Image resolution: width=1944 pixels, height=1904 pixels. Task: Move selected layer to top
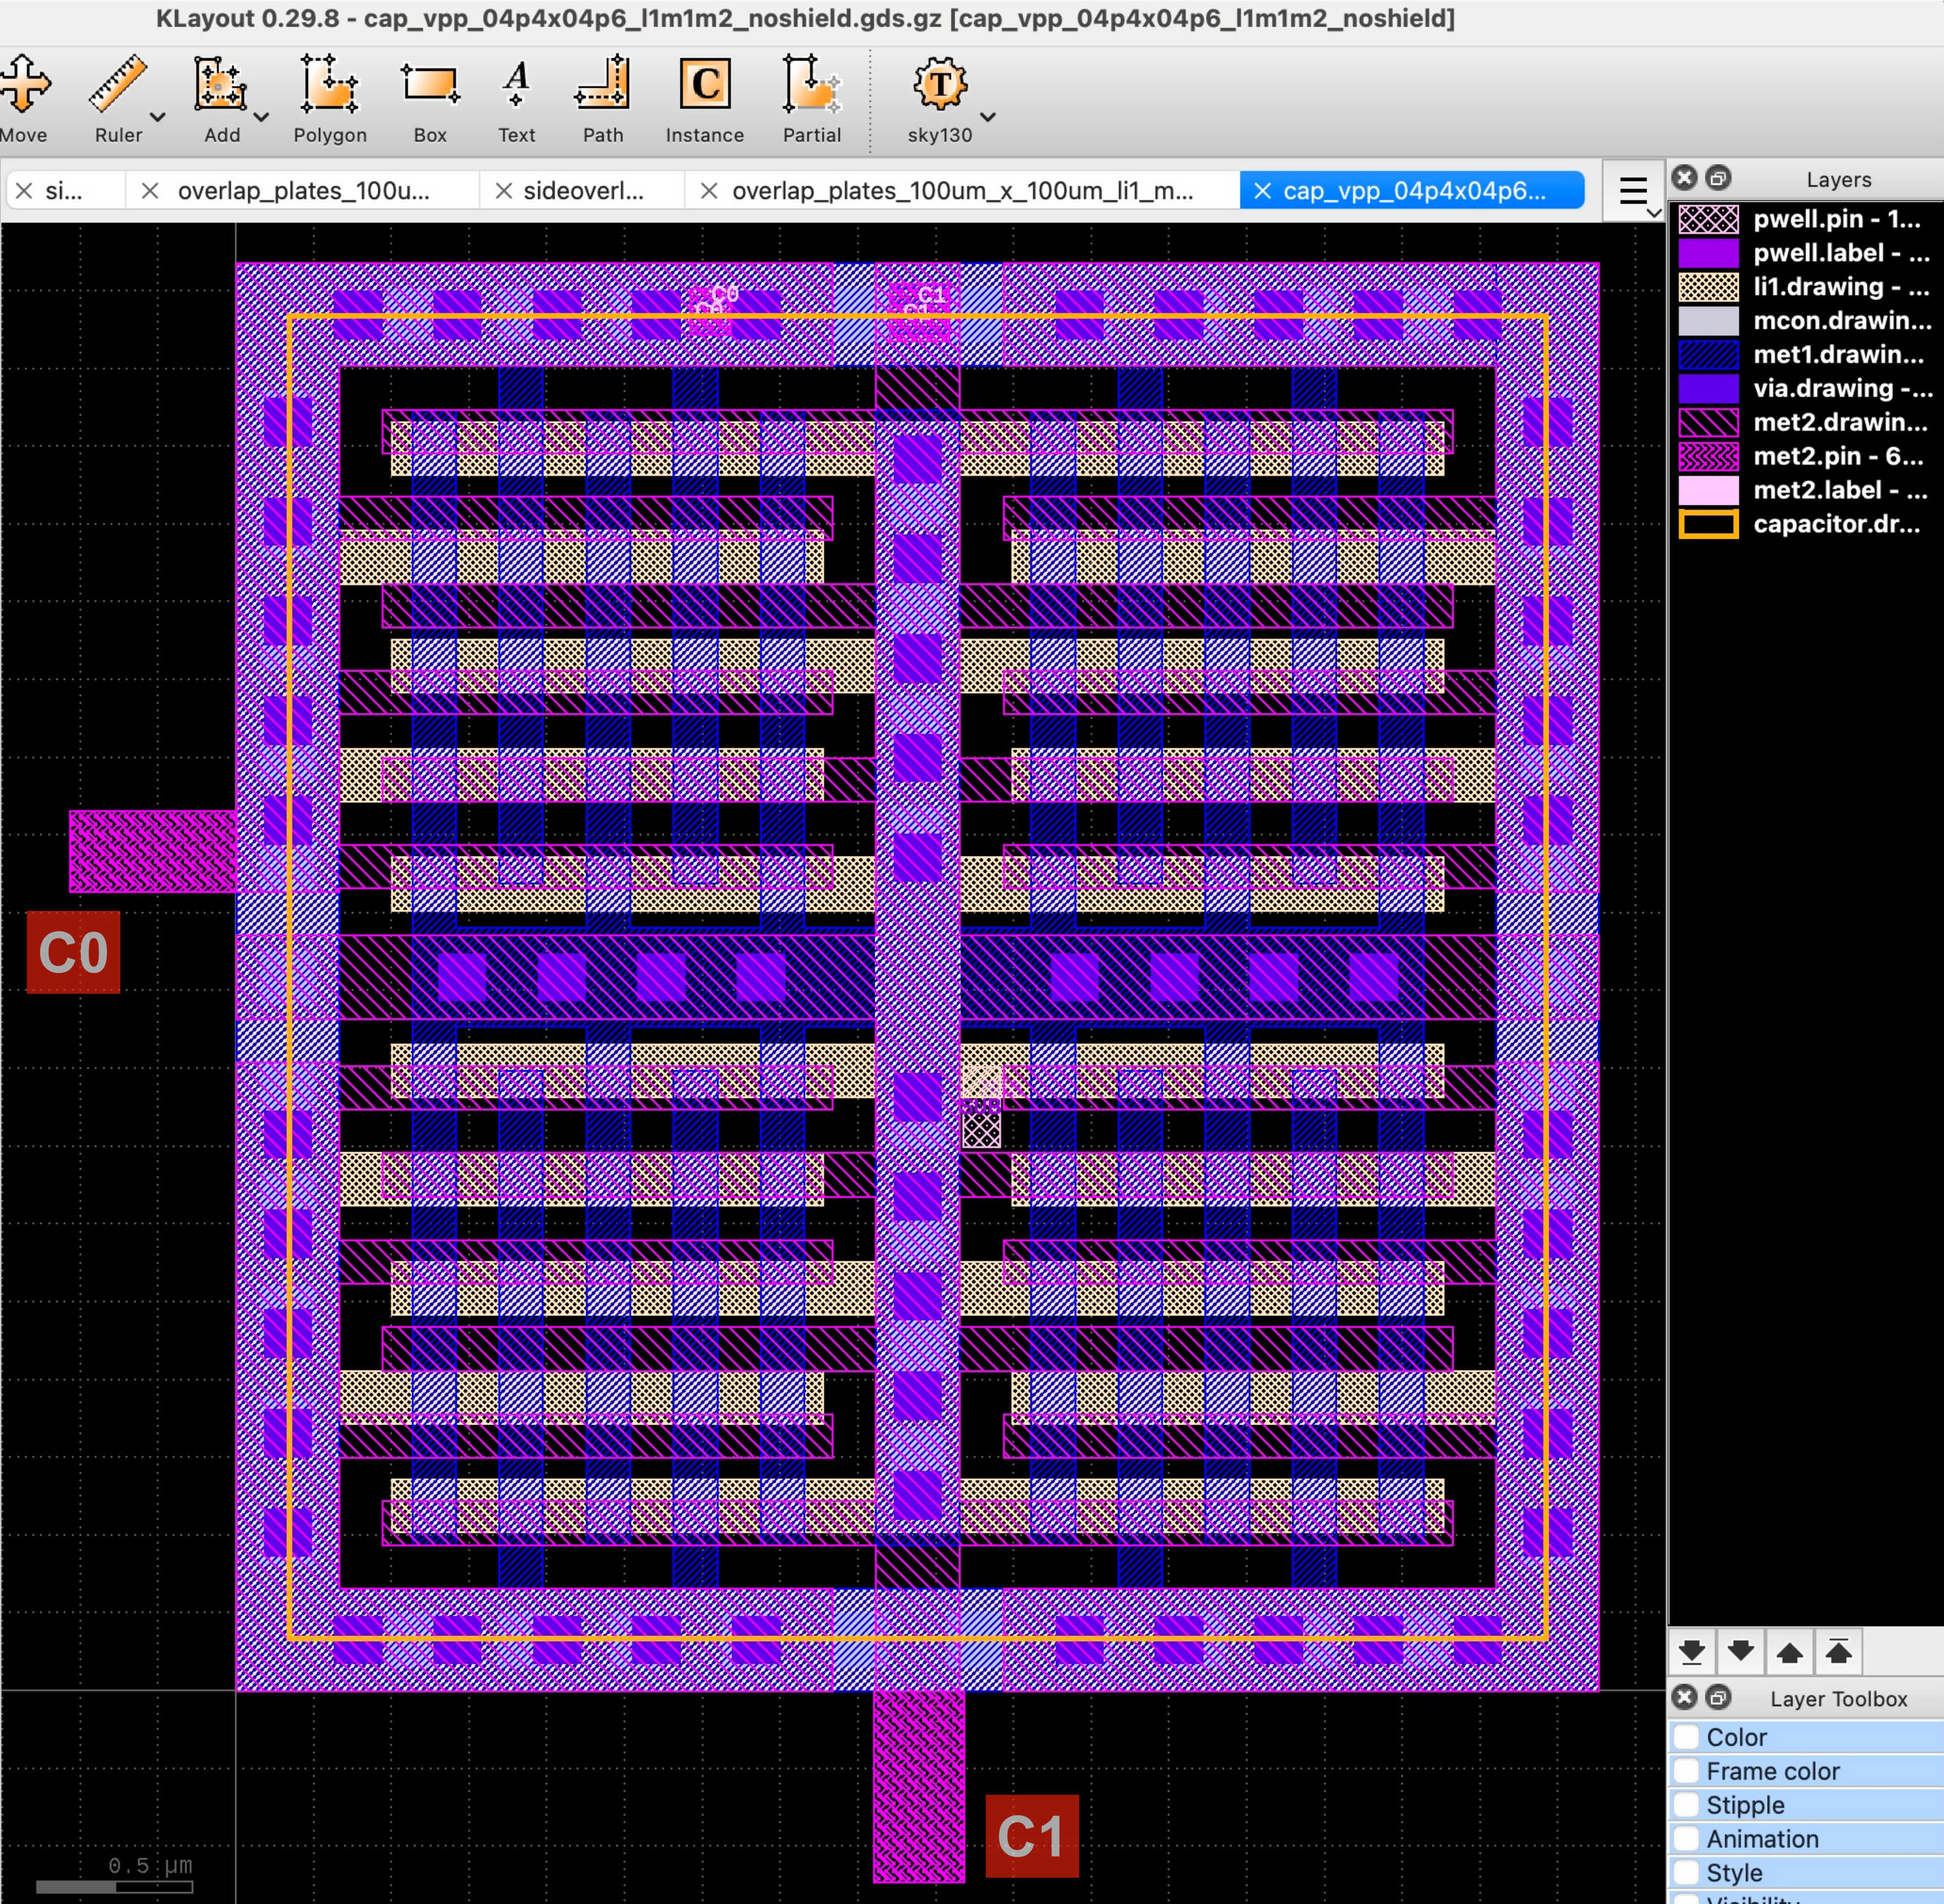tap(1838, 1651)
